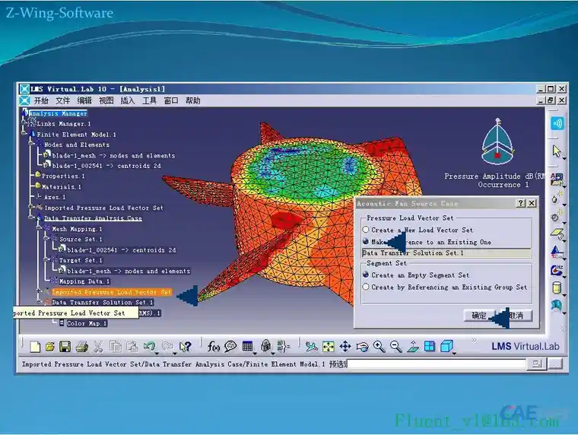Open the 开始 menu

41,100
